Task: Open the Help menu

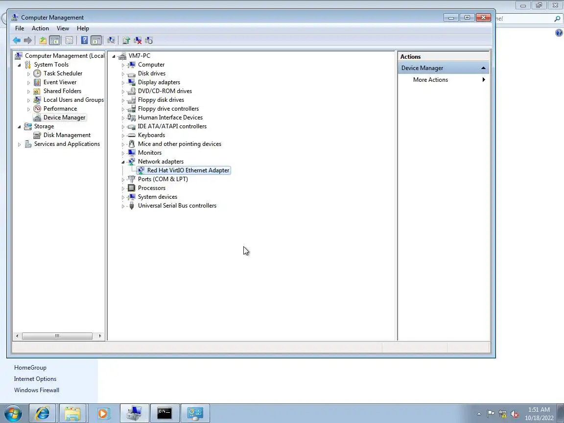Action: [83, 28]
